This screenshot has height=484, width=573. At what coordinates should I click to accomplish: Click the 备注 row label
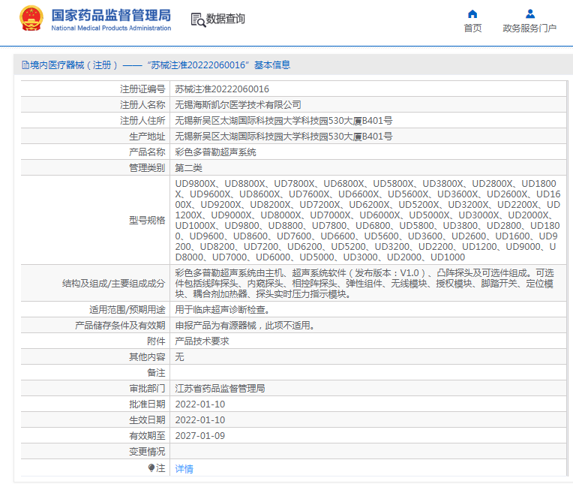(x=156, y=372)
